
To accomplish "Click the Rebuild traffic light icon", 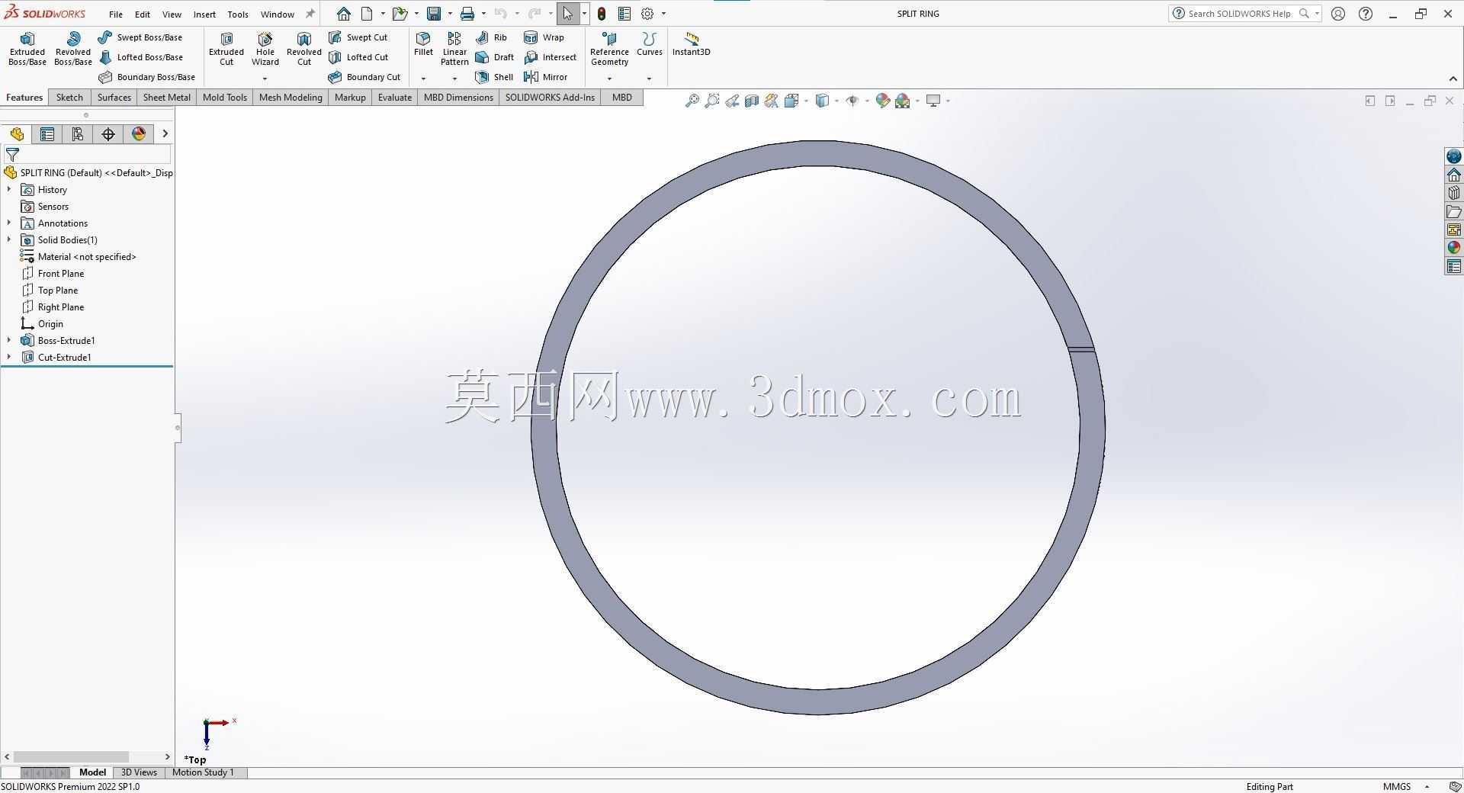I will [602, 14].
